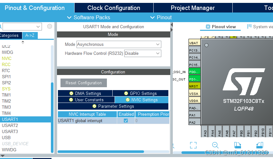Select IWDG in the peripheral list
This screenshot has width=273, height=159.
(7, 52)
